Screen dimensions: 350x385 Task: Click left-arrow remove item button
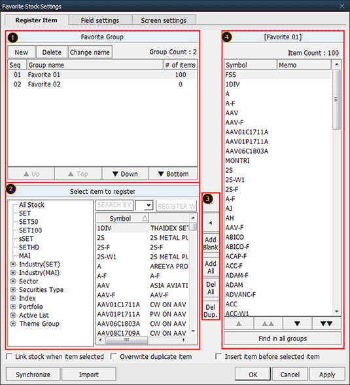(211, 223)
